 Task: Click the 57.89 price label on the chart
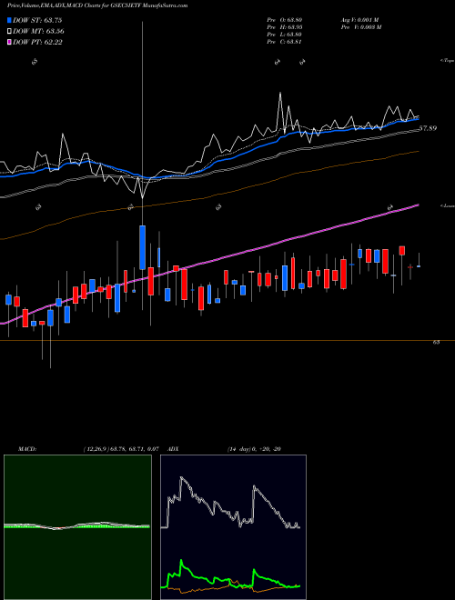pos(428,128)
